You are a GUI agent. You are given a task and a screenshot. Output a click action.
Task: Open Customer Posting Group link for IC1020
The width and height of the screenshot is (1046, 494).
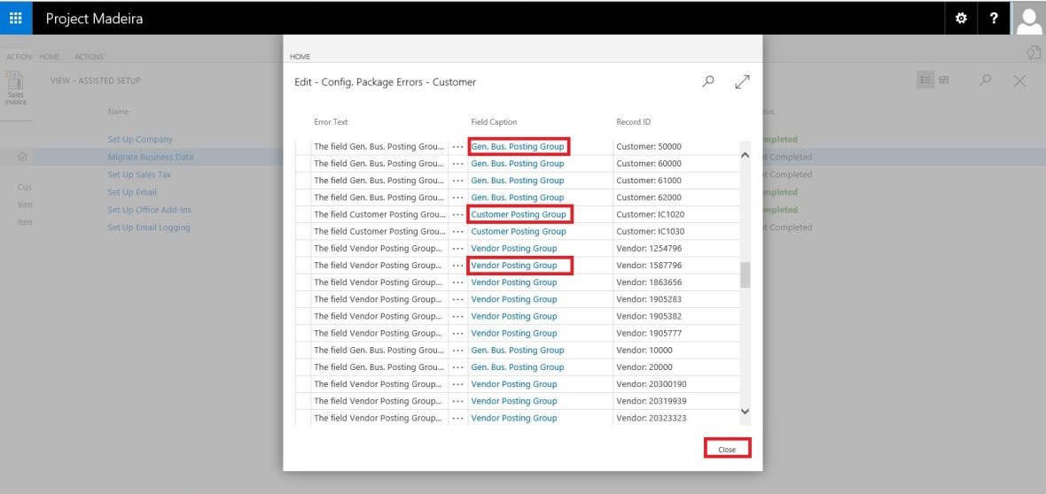(518, 214)
